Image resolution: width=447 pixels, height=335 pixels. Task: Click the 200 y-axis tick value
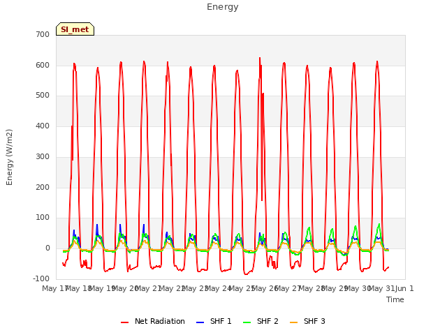[x=43, y=188]
